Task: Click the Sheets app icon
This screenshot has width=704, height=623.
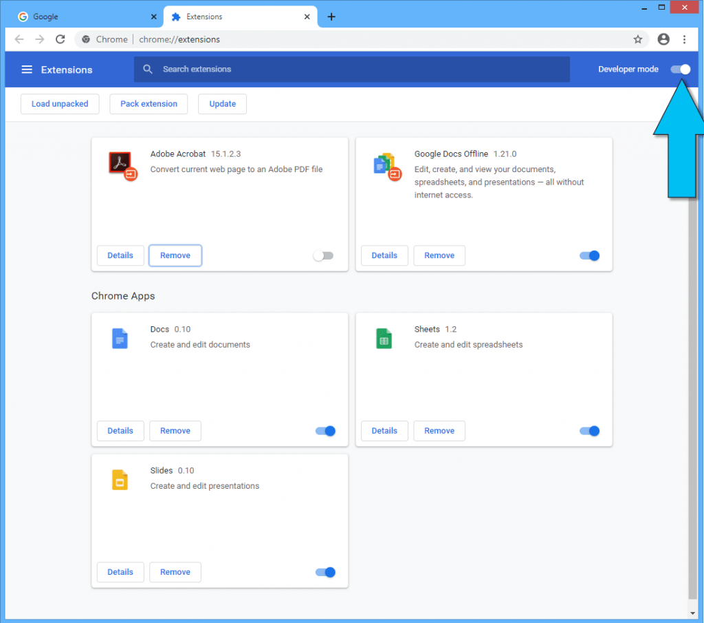Action: click(384, 339)
